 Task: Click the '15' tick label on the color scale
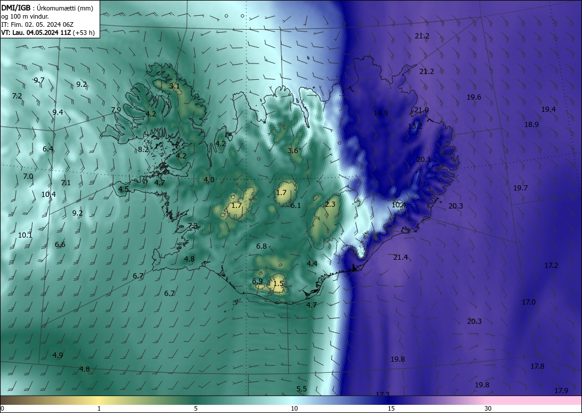click(391, 409)
